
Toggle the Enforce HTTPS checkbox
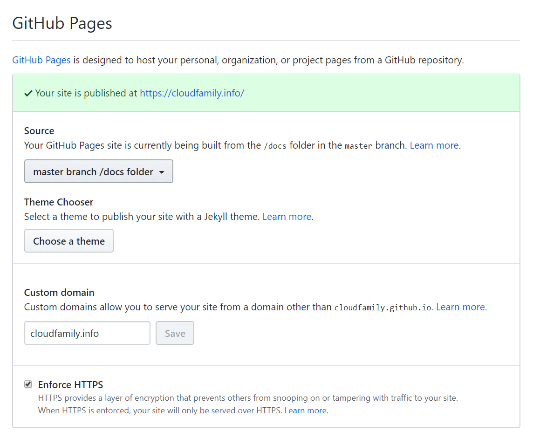pyautogui.click(x=28, y=384)
